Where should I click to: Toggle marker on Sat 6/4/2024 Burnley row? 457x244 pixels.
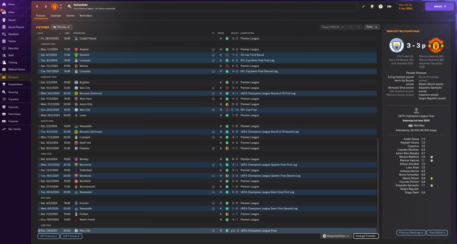(x=39, y=159)
